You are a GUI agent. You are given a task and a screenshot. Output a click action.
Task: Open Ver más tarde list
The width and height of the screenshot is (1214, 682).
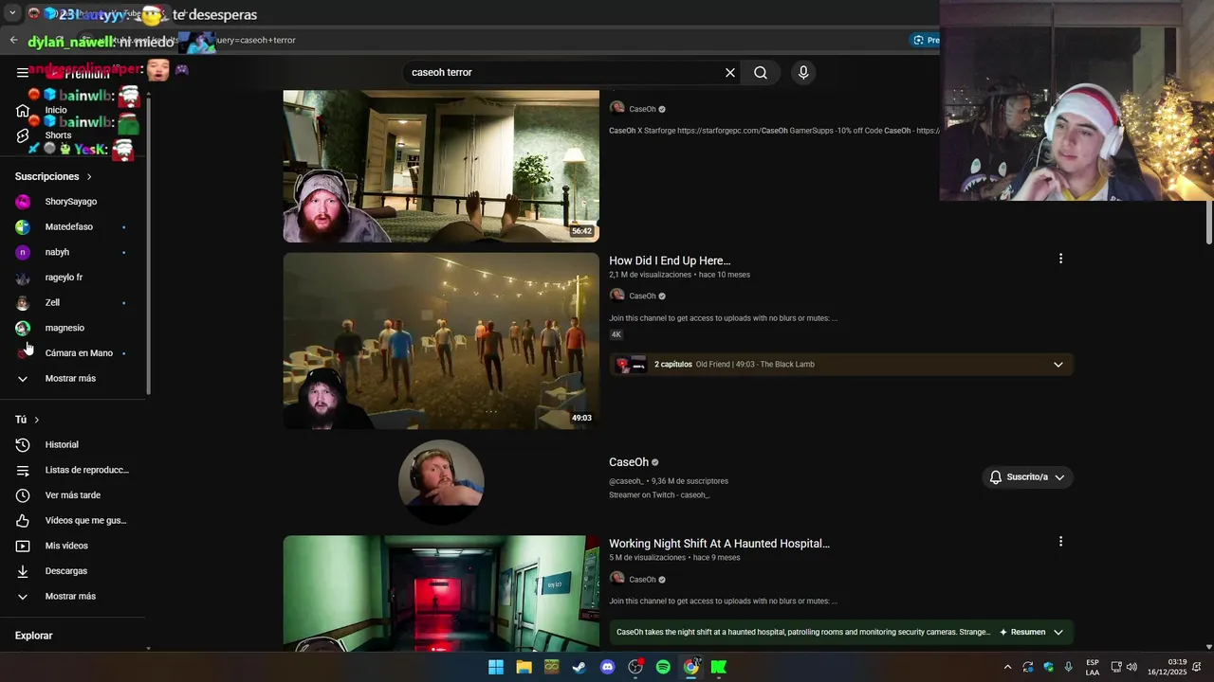click(71, 495)
